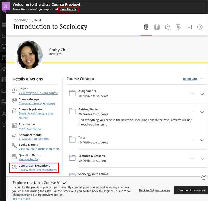Click the institution icon in left sidebar
This screenshot has height=201, width=208.
pyautogui.click(x=4, y=24)
